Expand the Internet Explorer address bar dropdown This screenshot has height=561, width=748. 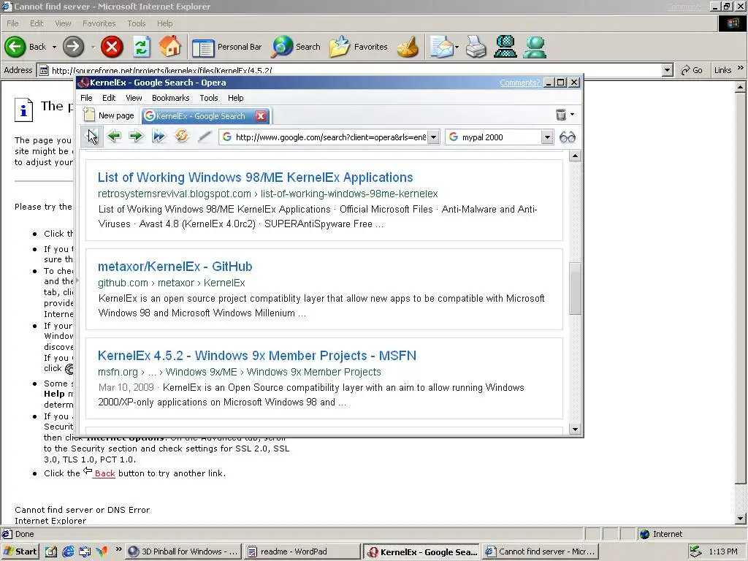[x=668, y=70]
